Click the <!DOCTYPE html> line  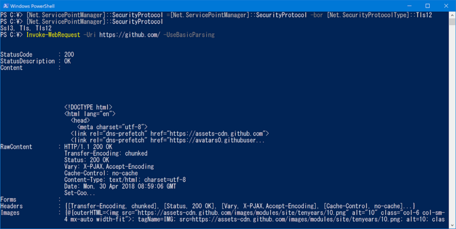point(88,107)
